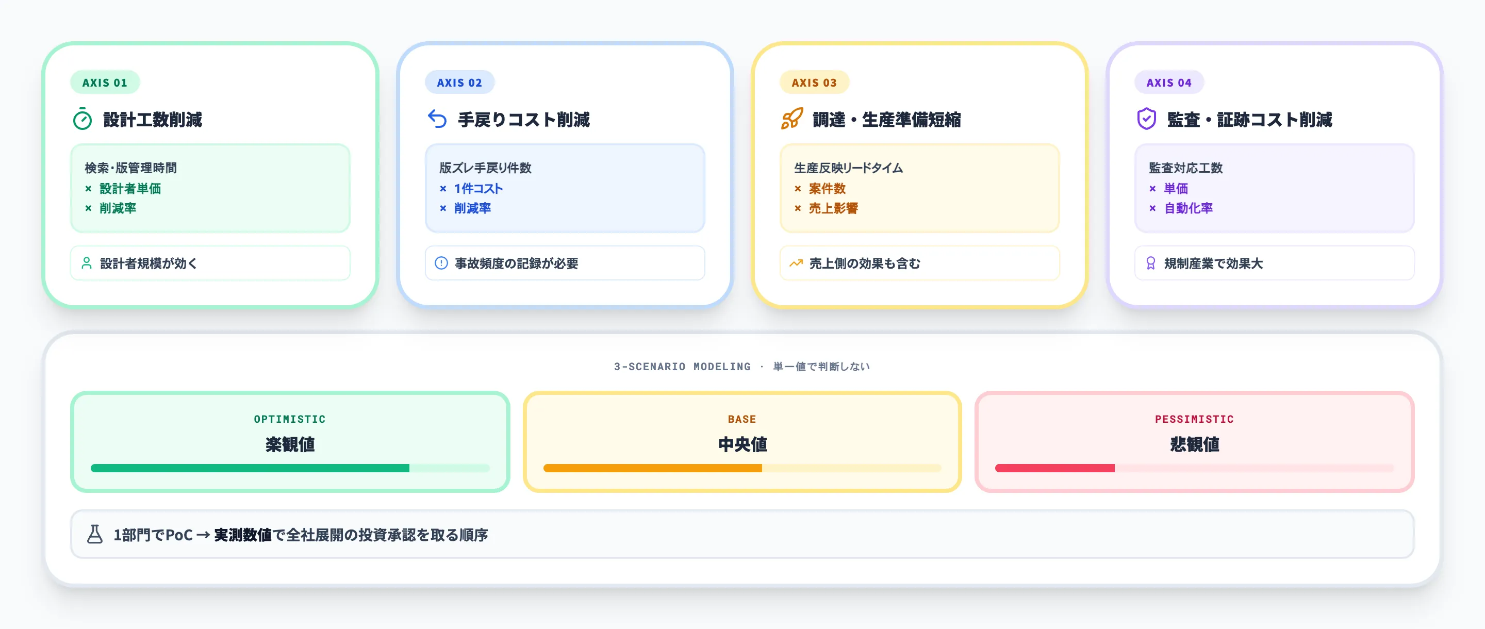1485x629 pixels.
Task: Switch to the PESSIMISTIC 悲観値 scenario card
Action: (x=1195, y=442)
